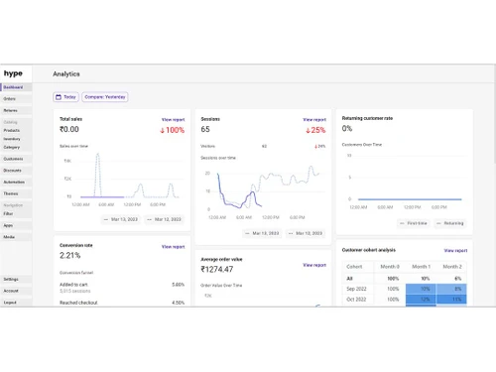This screenshot has width=496, height=372.
Task: Go to Media in the sidebar
Action: point(16,237)
